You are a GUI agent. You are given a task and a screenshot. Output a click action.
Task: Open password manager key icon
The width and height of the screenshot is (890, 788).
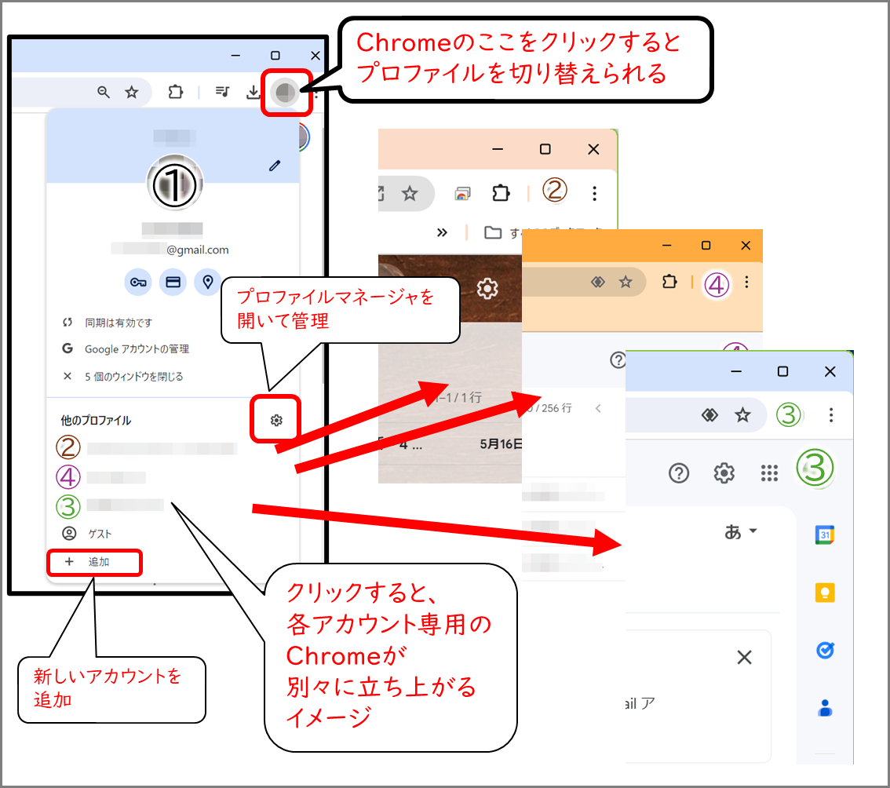tap(138, 283)
